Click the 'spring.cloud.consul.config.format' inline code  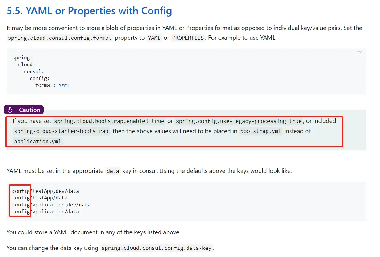tap(60, 38)
